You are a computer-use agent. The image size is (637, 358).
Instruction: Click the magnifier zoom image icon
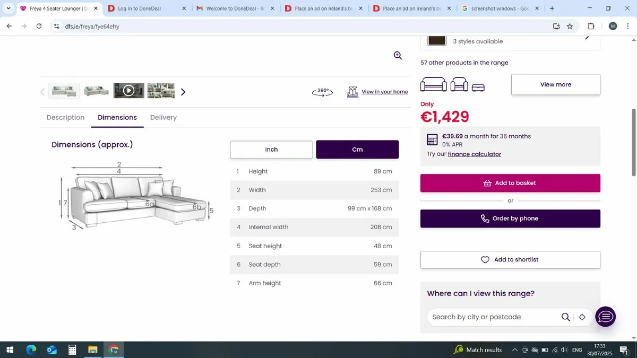398,56
